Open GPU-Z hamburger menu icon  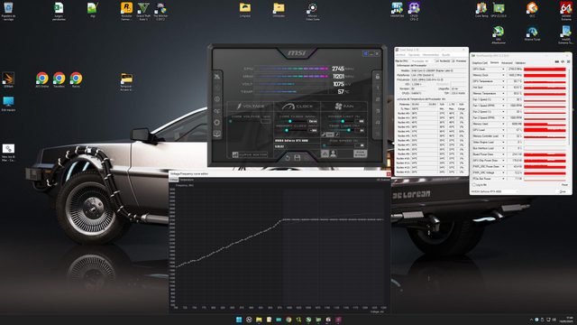coord(568,61)
